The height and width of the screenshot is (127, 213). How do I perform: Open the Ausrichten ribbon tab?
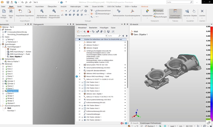(x=40, y=7)
